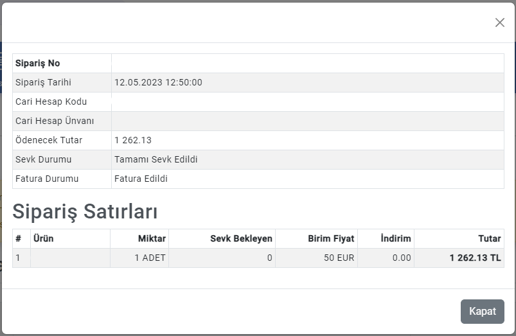Viewport: 516px width, 336px height.
Task: Close the dialog with the X icon
Action: [499, 22]
